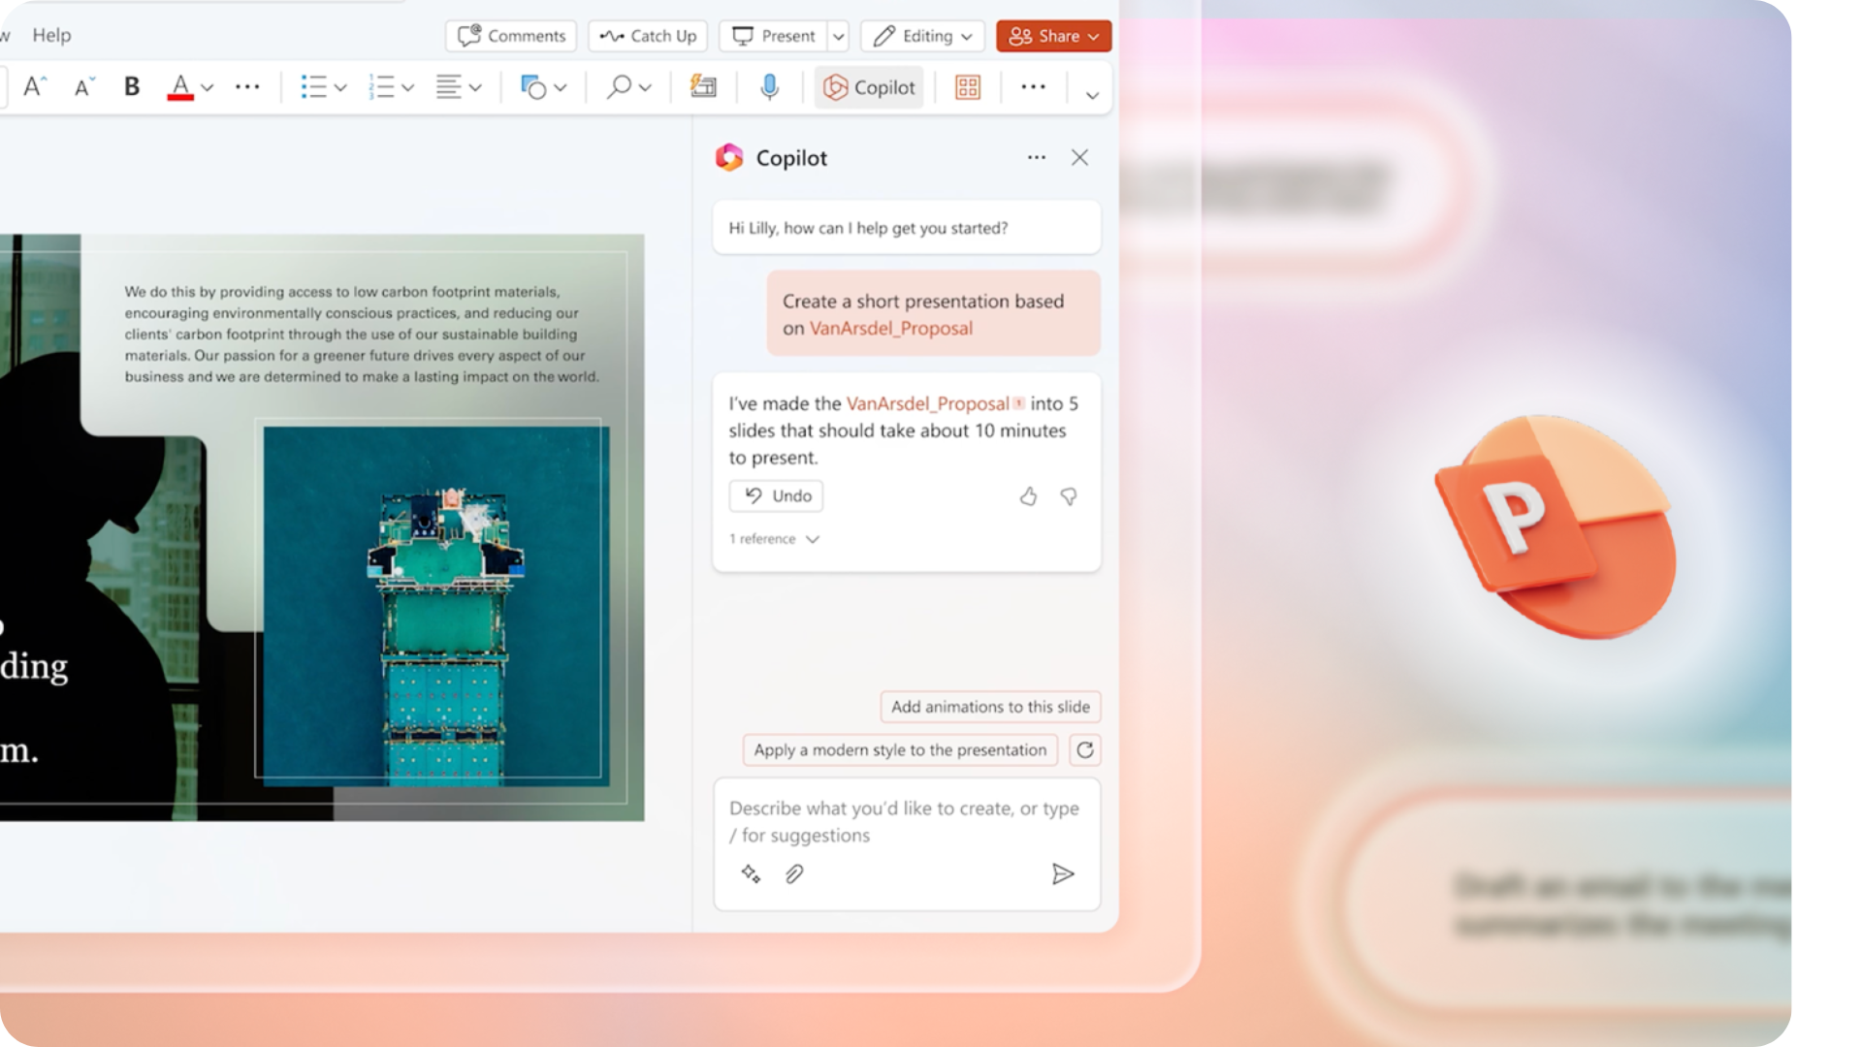
Task: Apply the red font color
Action: [180, 87]
